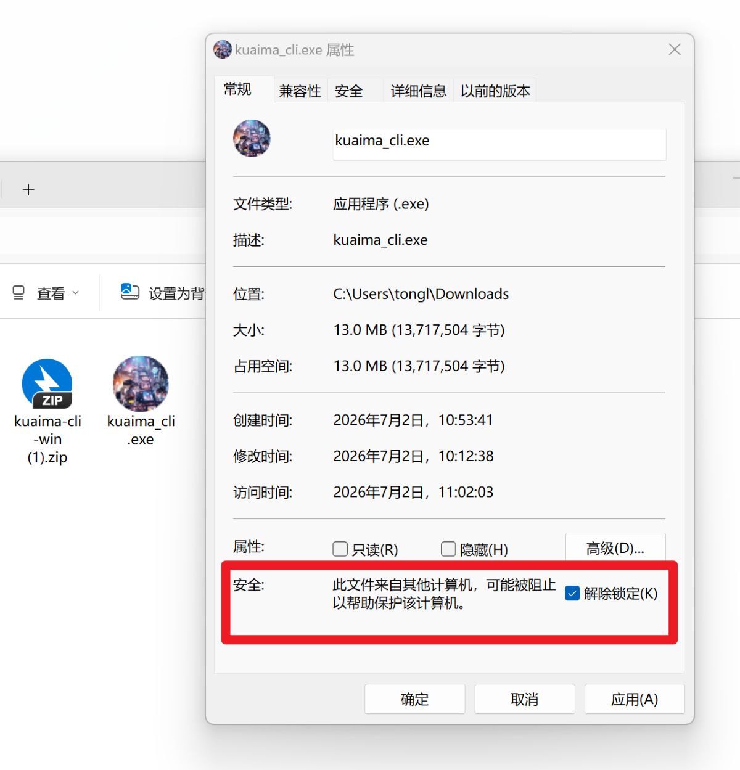740x770 pixels.
Task: Switch to the 以前的版本 tab
Action: coord(495,91)
